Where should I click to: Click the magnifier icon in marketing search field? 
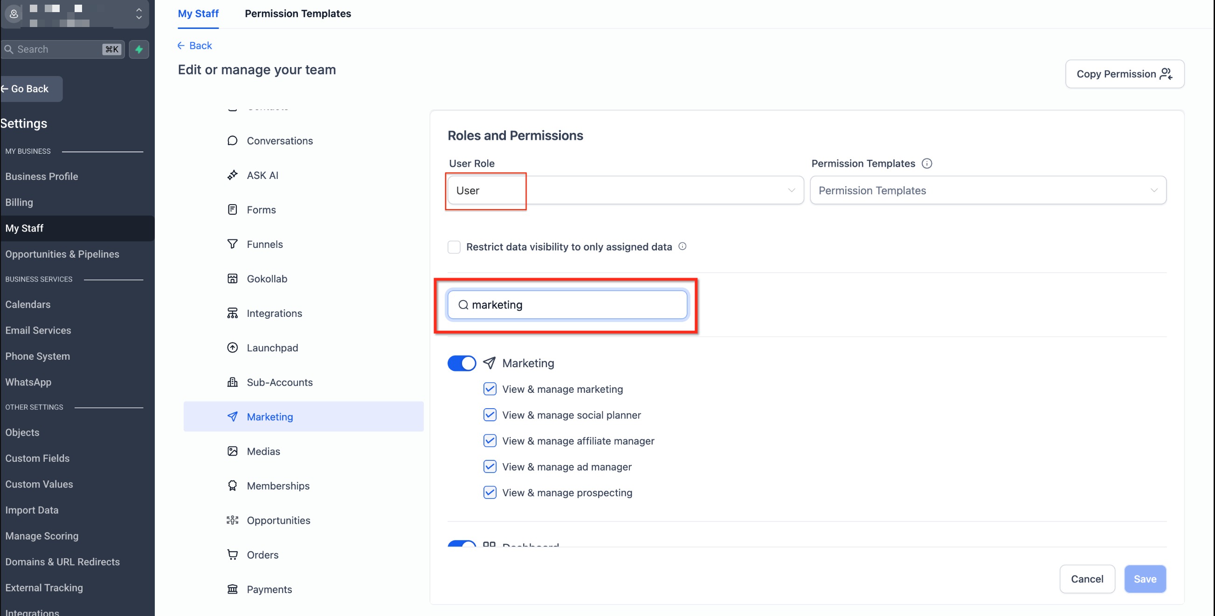click(463, 304)
